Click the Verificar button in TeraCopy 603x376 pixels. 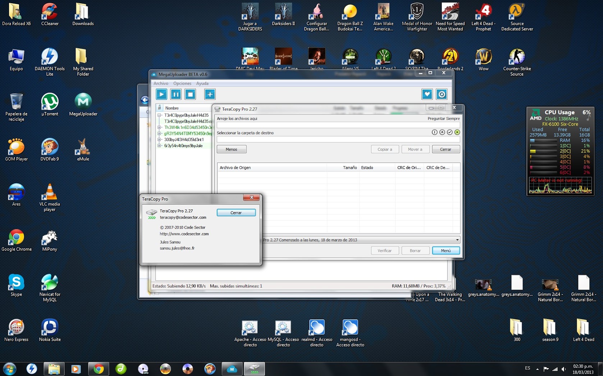pyautogui.click(x=385, y=250)
